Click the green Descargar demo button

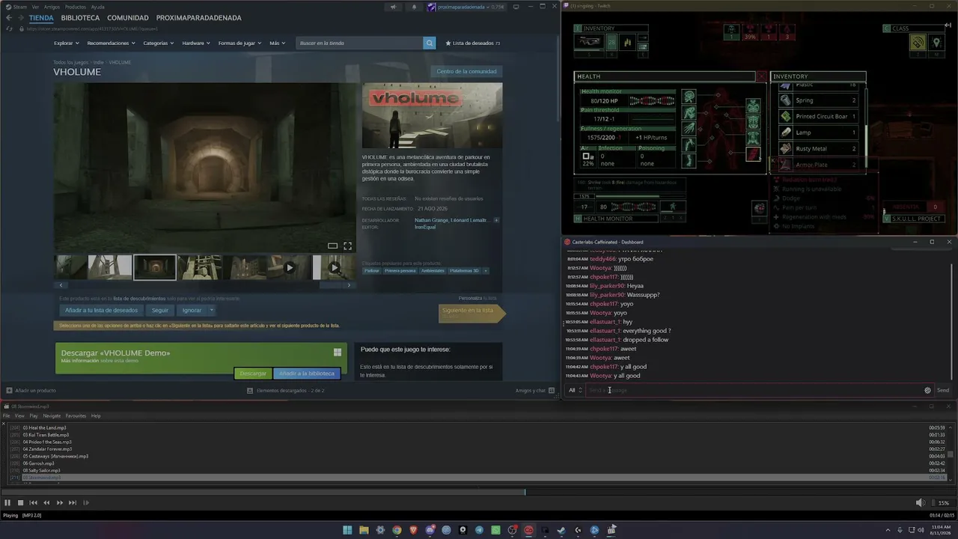coord(253,374)
